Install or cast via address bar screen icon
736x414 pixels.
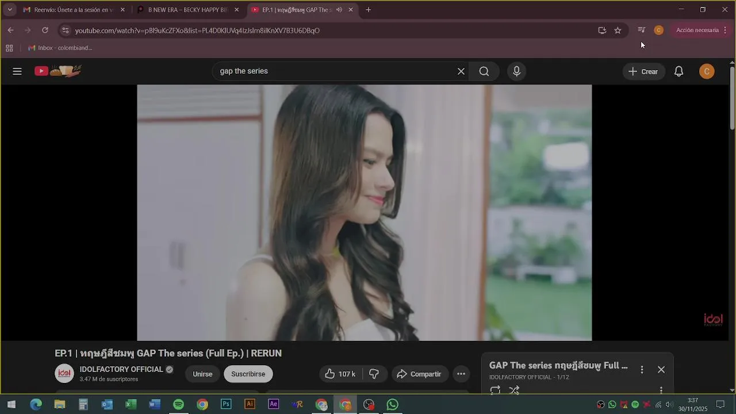coord(602,30)
